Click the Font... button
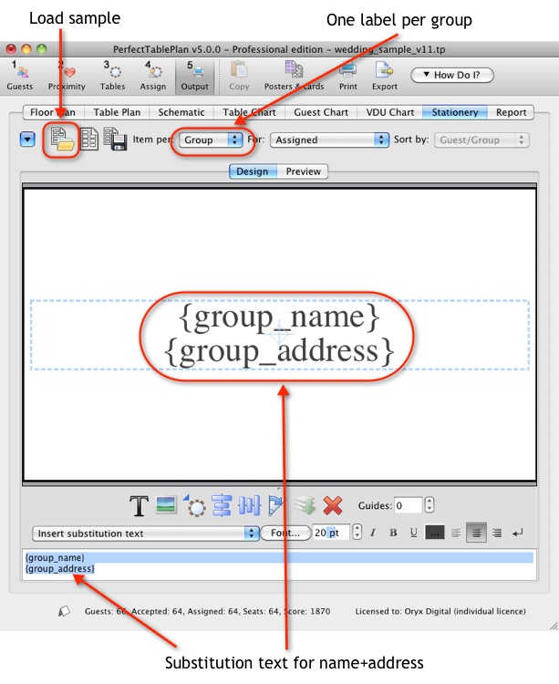This screenshot has height=684, width=559. pyautogui.click(x=285, y=533)
